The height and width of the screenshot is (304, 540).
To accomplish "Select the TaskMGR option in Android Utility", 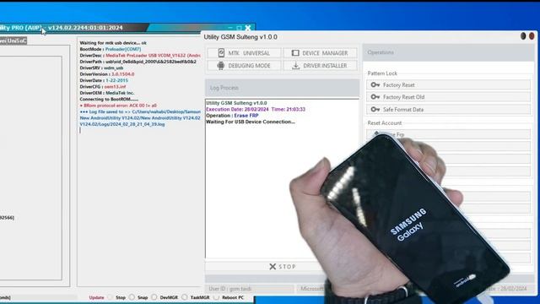I will coord(196,297).
